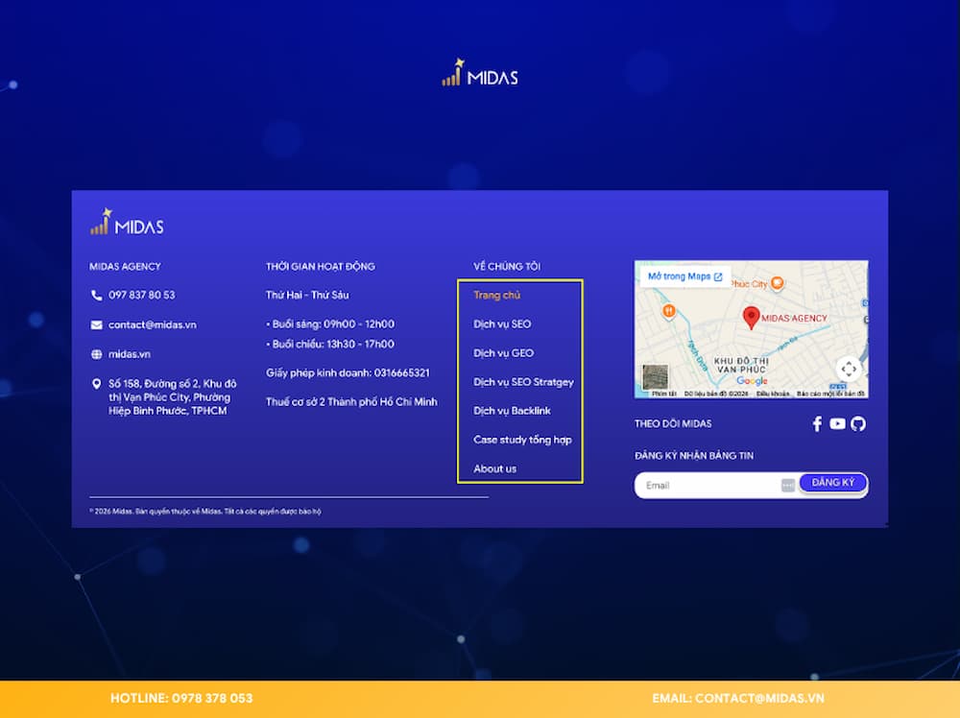Viewport: 960px width, 718px height.
Task: Click the Buổi chiều: 13h30 - 17h00 text
Action: 330,344
